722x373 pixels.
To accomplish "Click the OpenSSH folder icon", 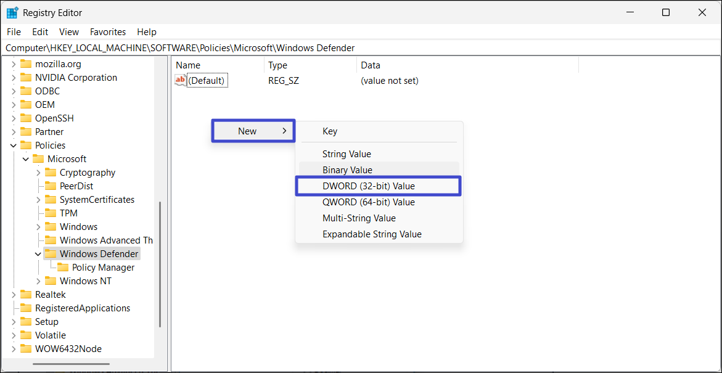I will coord(26,118).
